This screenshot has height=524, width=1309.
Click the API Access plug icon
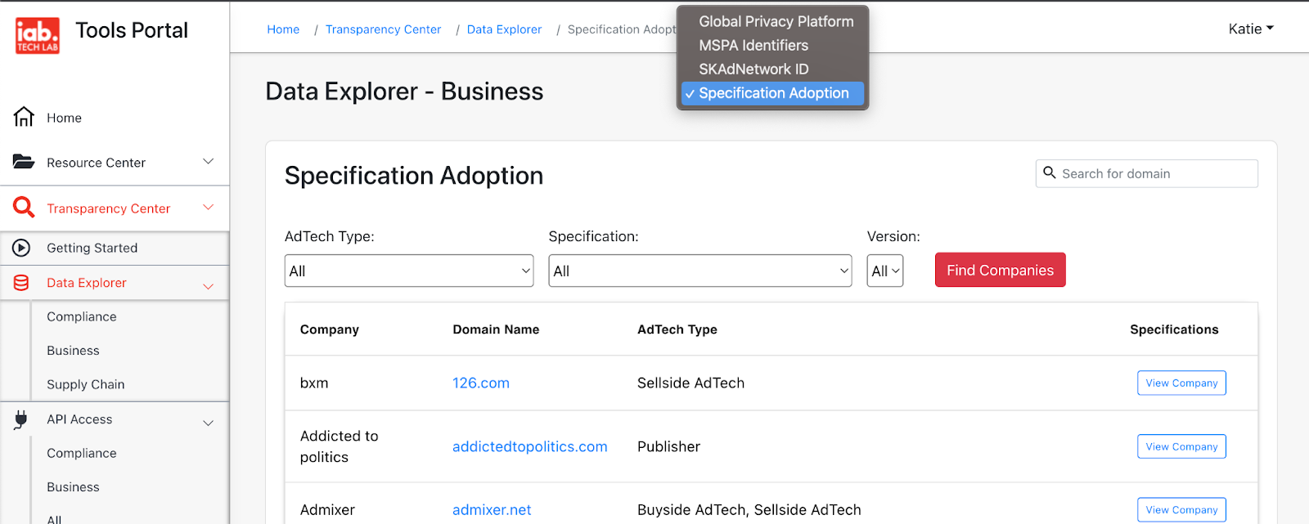(22, 419)
